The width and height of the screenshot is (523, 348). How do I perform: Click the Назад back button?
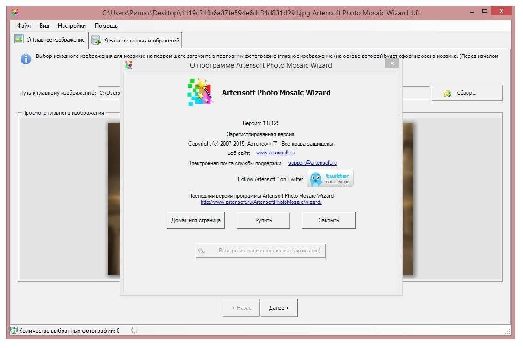coord(242,308)
